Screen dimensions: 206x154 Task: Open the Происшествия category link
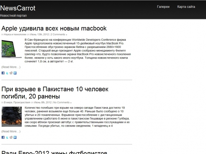(22, 102)
